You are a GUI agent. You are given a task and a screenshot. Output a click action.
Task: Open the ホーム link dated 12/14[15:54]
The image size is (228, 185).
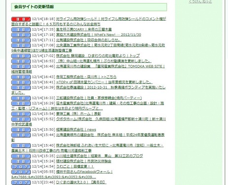click(78, 113)
